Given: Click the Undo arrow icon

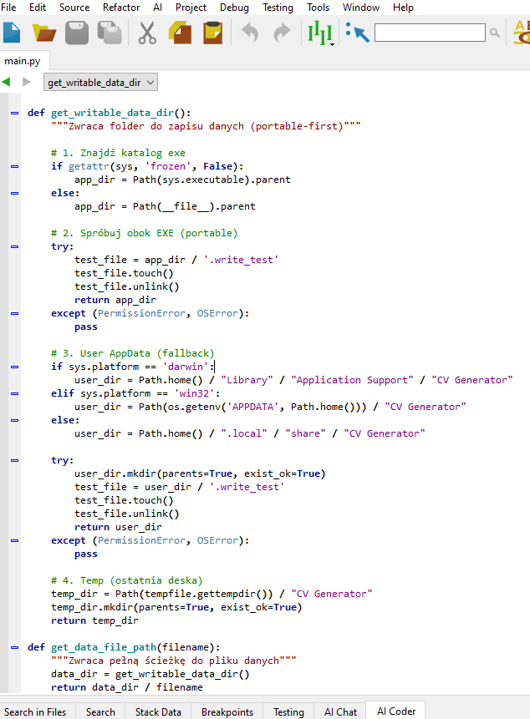Looking at the screenshot, I should [x=250, y=33].
